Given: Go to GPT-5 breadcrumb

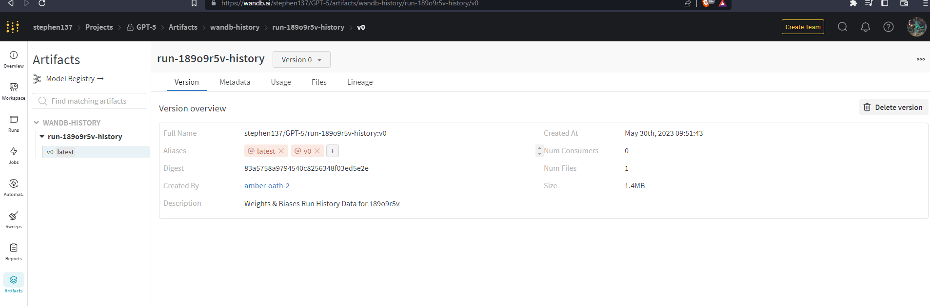Looking at the screenshot, I should pos(141,27).
